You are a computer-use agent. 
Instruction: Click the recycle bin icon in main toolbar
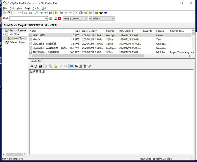[81, 13]
